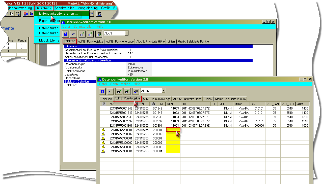322x184 pixels.
Task: Click person portrait icon in main toolbar
Action: [x=99, y=14]
